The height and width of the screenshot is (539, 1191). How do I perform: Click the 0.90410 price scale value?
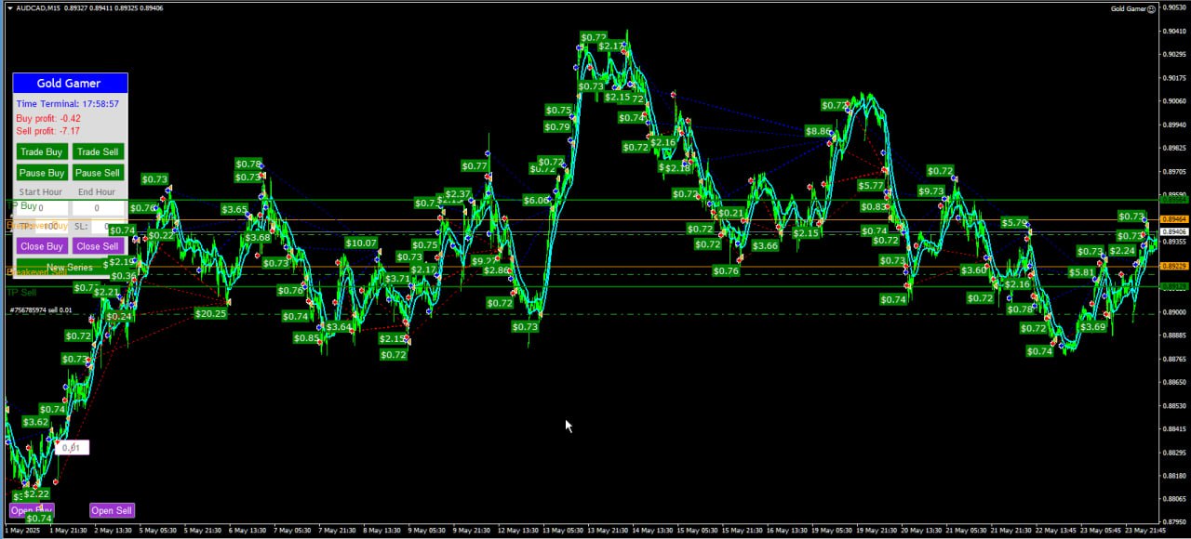pos(1176,30)
